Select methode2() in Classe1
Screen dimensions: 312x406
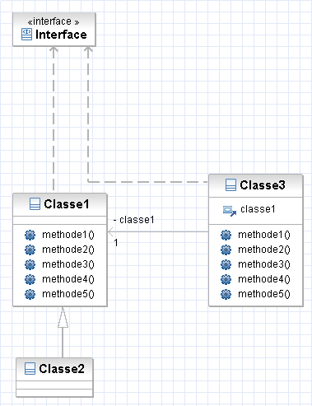68,250
